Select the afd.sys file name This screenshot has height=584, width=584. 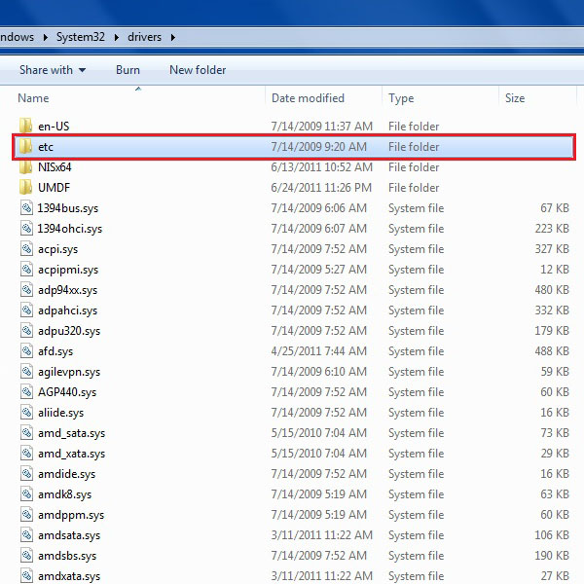click(x=55, y=351)
